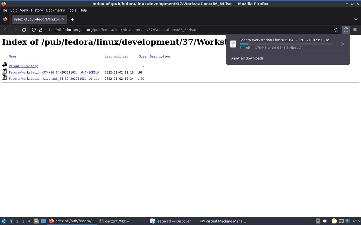Viewport: 361px width, 225px height.
Task: Sort listing by Name column
Action: point(12,56)
